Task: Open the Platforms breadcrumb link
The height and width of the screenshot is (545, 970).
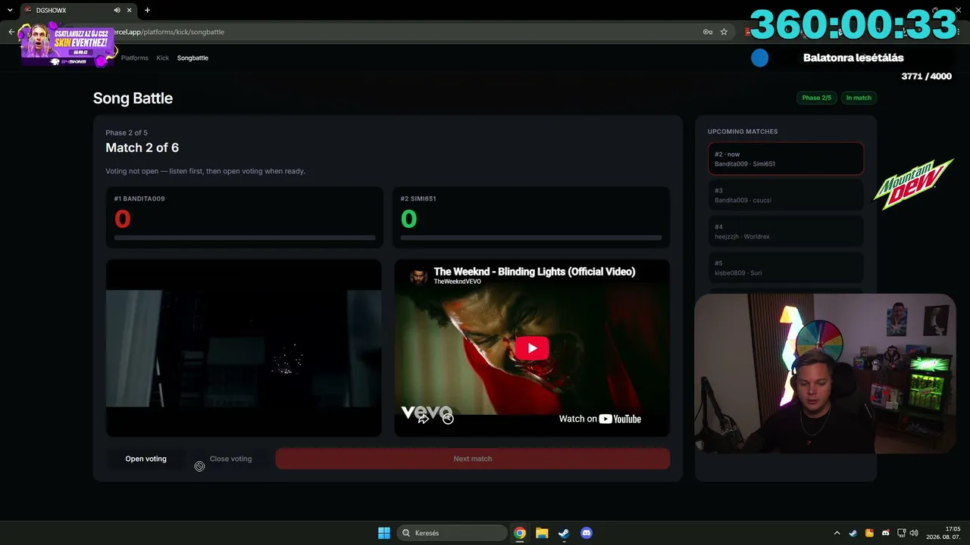Action: (135, 58)
